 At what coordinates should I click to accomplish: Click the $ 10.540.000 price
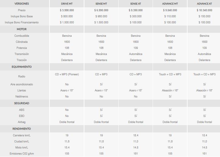205,10
